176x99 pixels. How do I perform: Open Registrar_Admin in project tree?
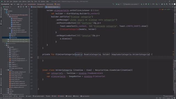click(x=16, y=26)
